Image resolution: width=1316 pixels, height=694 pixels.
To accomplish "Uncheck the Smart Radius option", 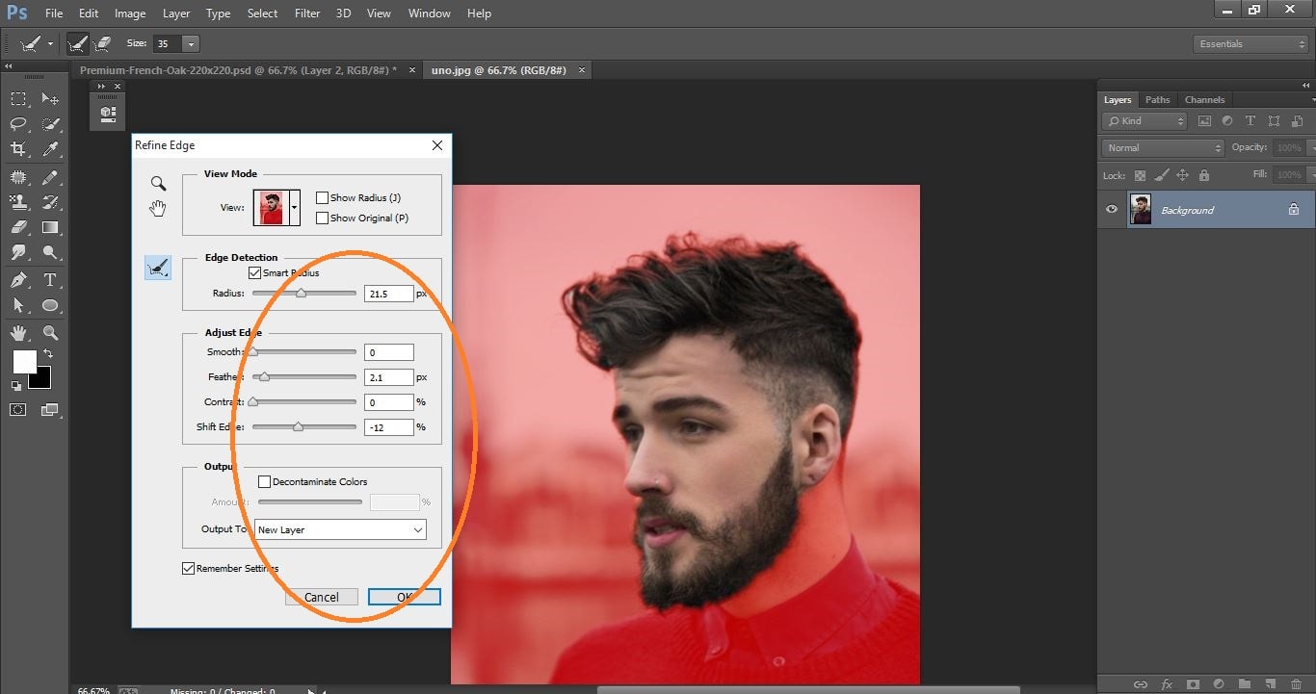I will click(254, 272).
